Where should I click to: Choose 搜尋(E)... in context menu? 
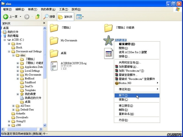click(137, 57)
